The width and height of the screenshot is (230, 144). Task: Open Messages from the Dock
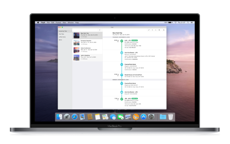click(113, 117)
